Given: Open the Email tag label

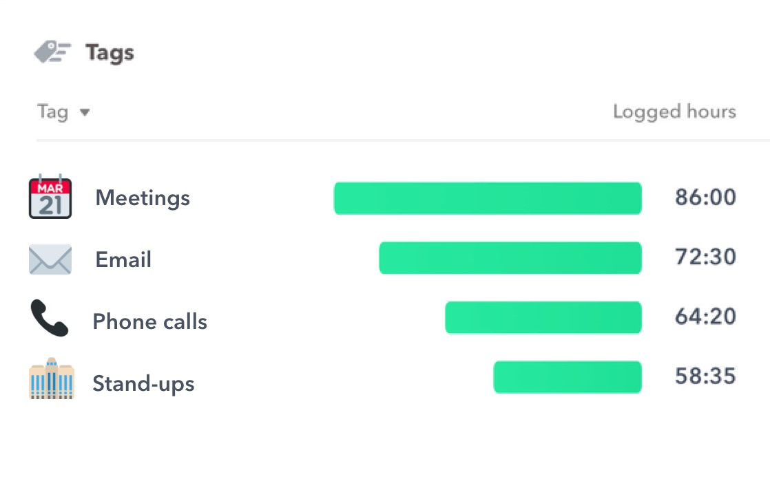Looking at the screenshot, I should pyautogui.click(x=123, y=259).
